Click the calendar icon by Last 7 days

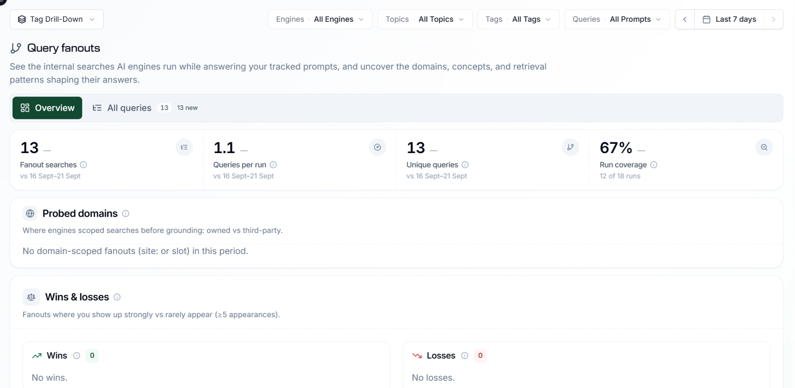coord(706,19)
